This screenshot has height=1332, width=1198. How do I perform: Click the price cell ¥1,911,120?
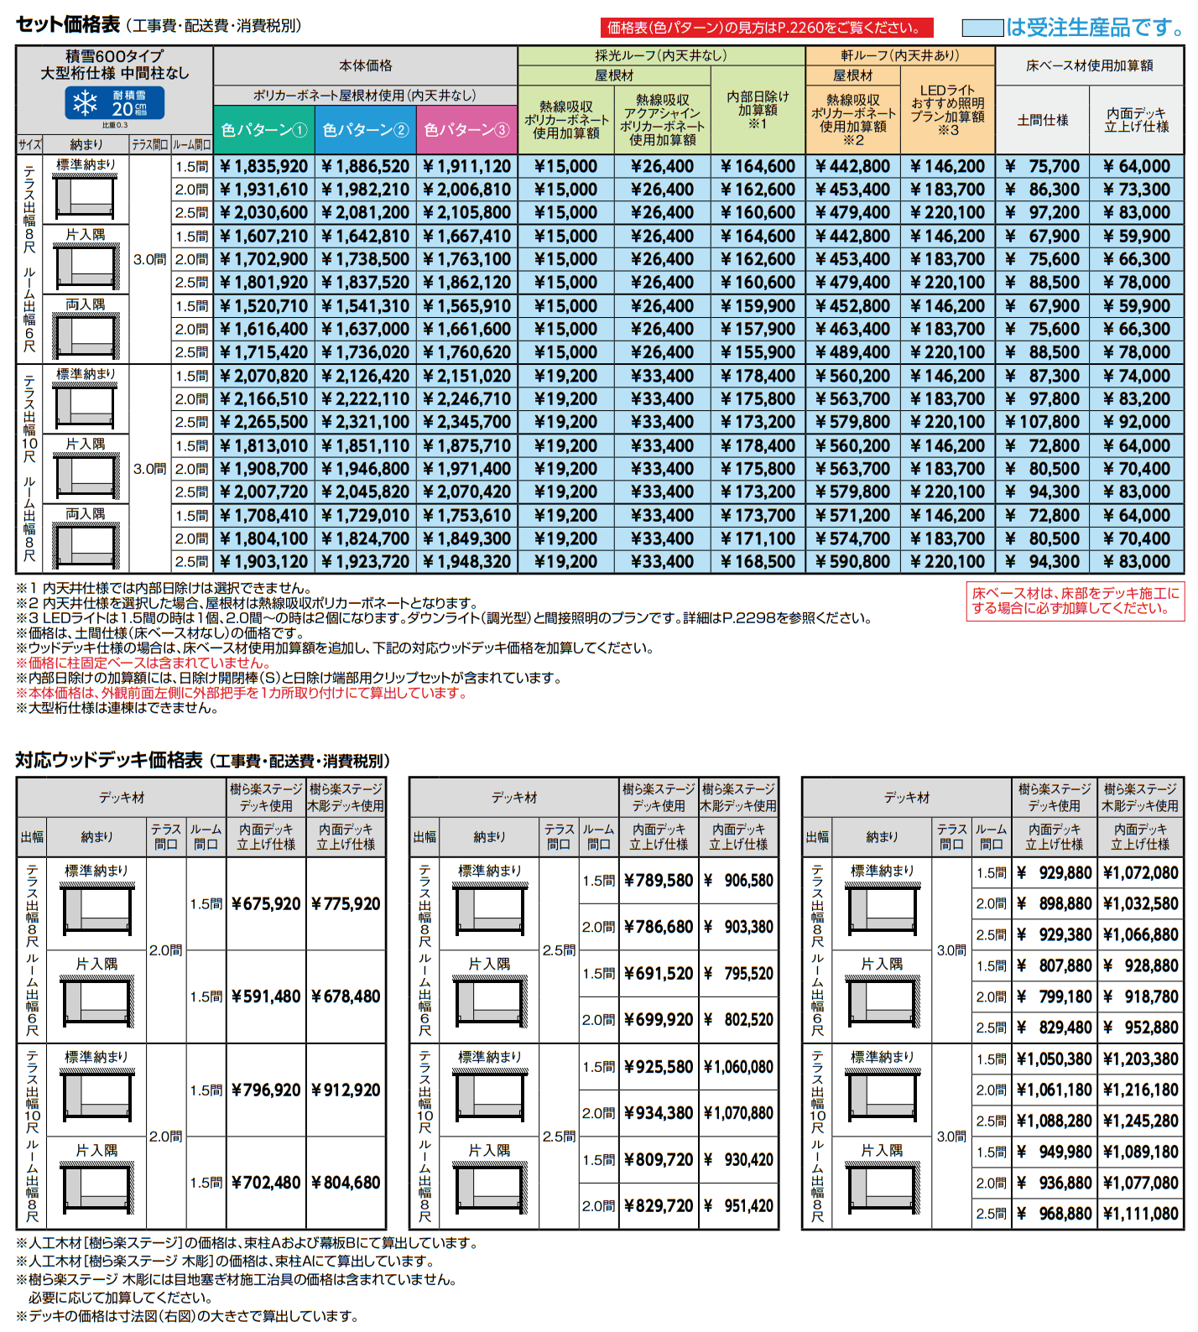point(467,166)
